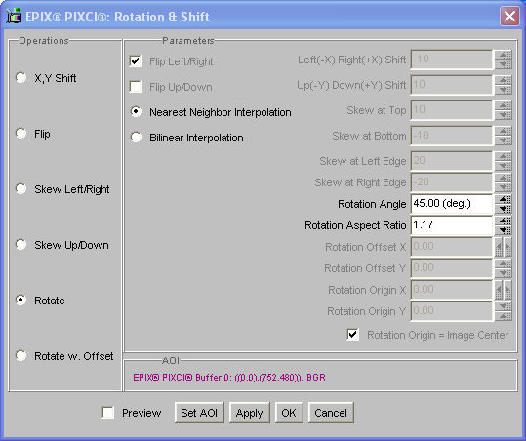Click the Rotation Angle input field
The image size is (526, 441).
click(452, 204)
